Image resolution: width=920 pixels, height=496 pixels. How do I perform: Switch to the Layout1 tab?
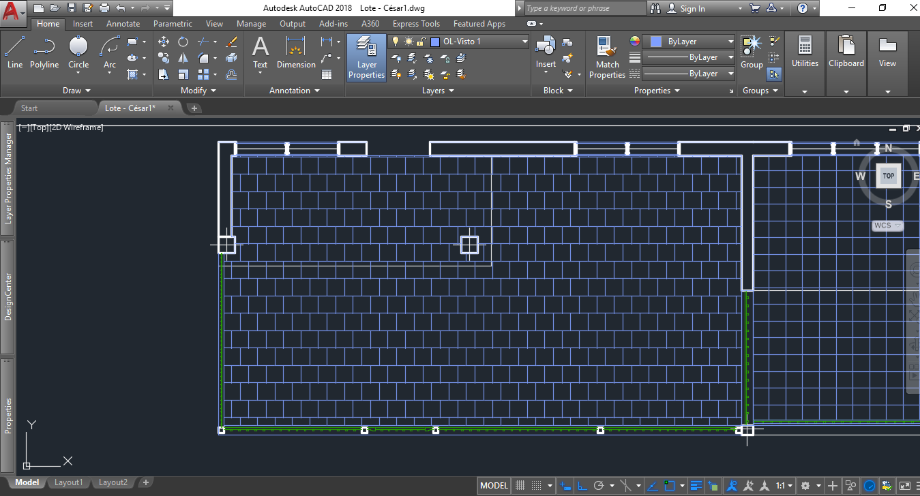coord(68,482)
